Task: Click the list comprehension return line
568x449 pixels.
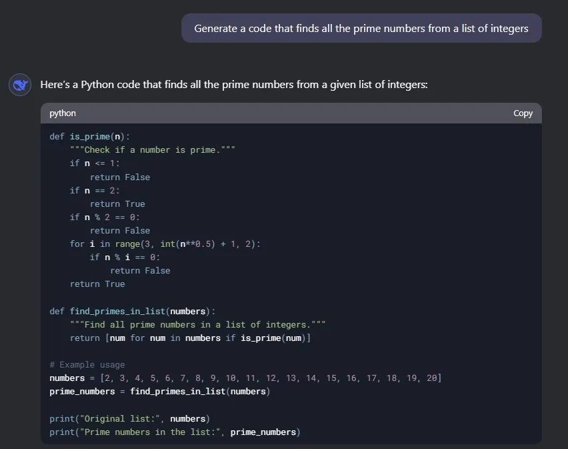Action: (190, 338)
